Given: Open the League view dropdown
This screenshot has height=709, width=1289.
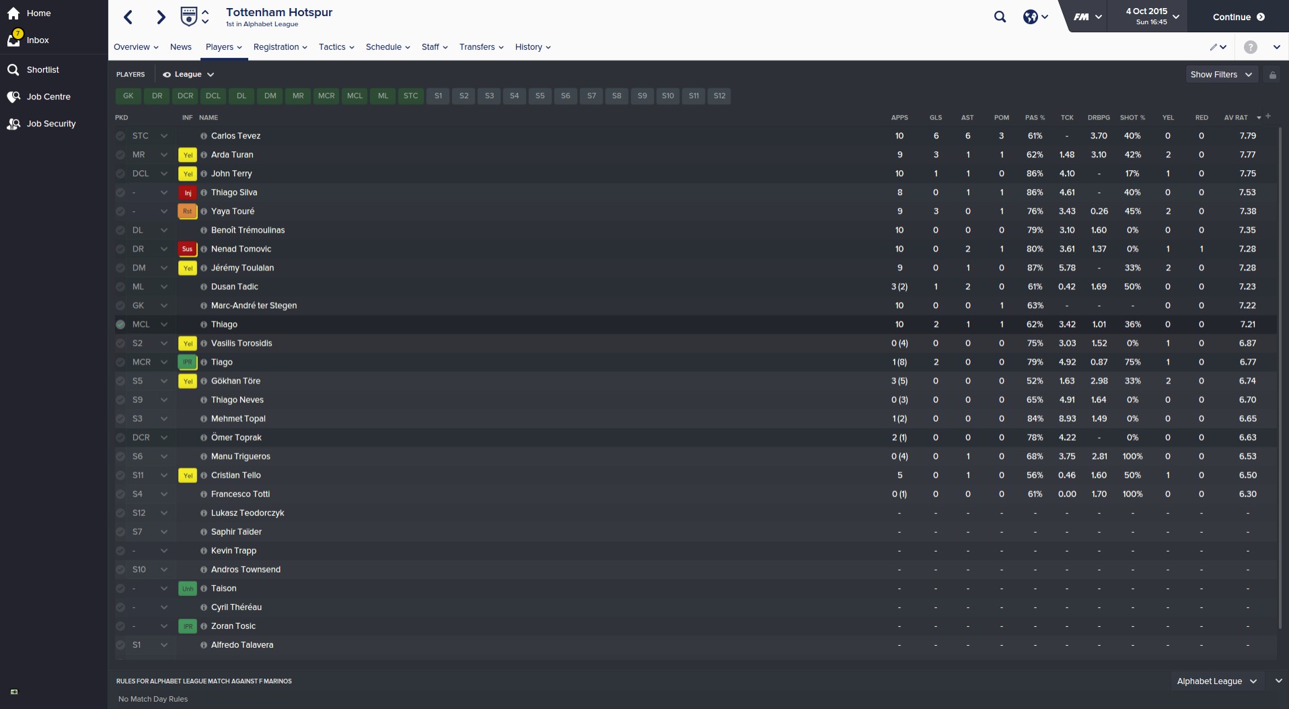Looking at the screenshot, I should [x=188, y=75].
